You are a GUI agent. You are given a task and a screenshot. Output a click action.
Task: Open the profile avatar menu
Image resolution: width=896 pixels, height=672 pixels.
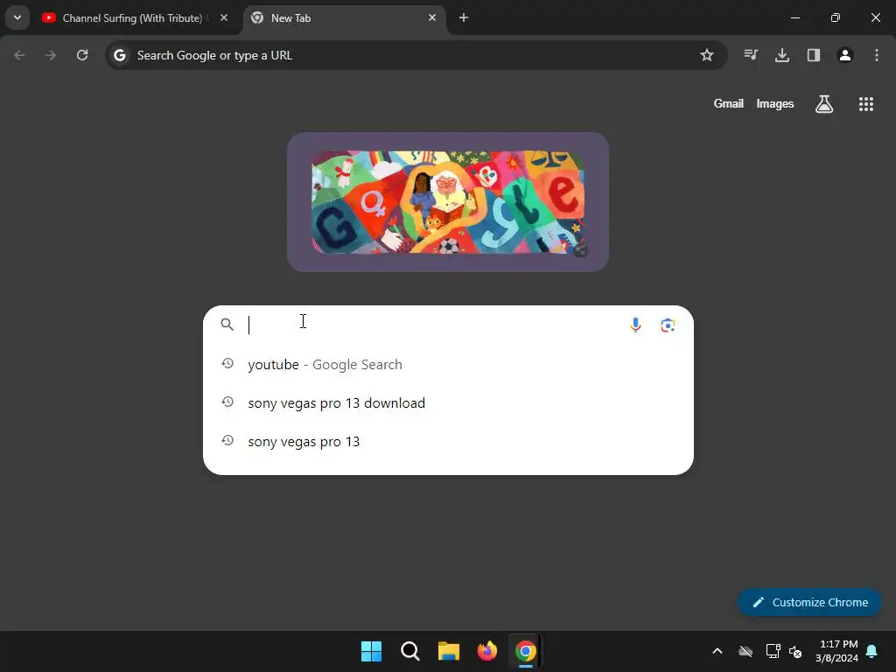pos(845,55)
